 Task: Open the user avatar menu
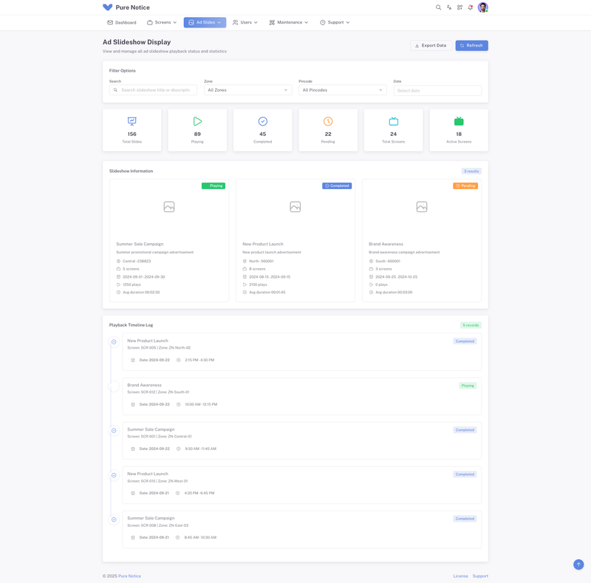[x=483, y=7]
